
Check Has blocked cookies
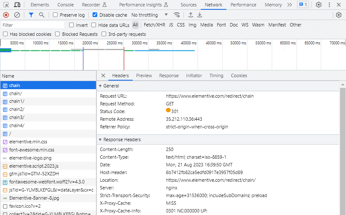click(5, 34)
